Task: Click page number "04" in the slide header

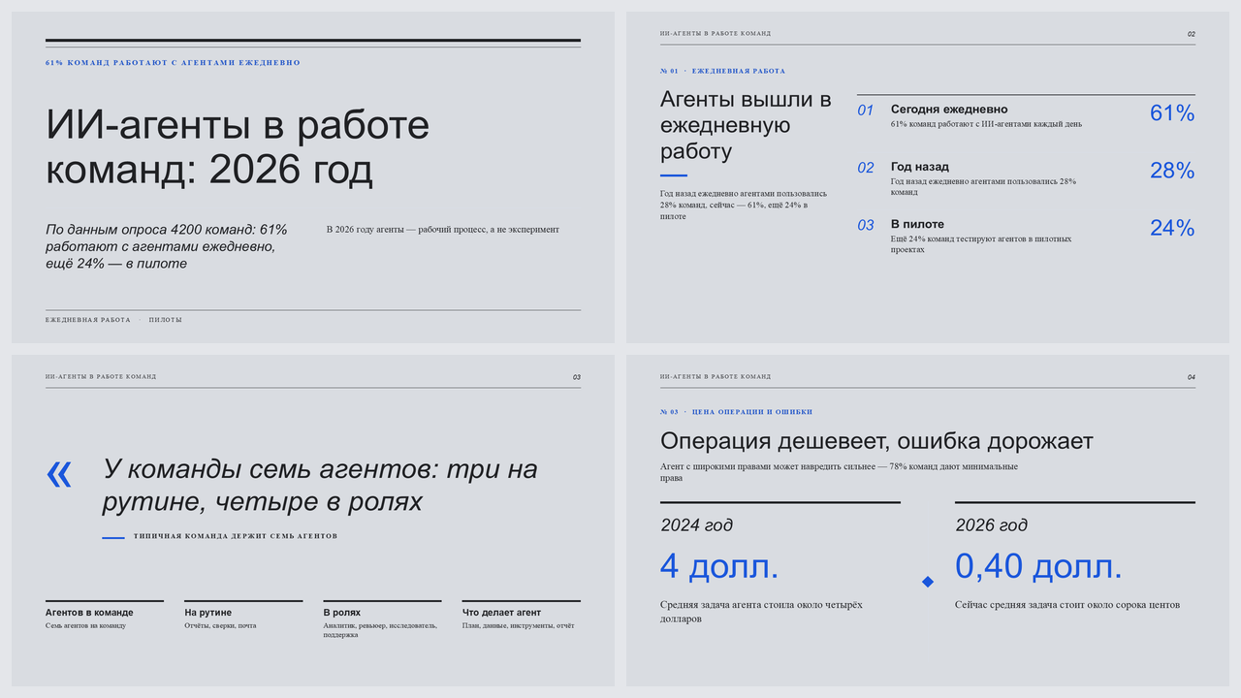Action: tap(1192, 377)
